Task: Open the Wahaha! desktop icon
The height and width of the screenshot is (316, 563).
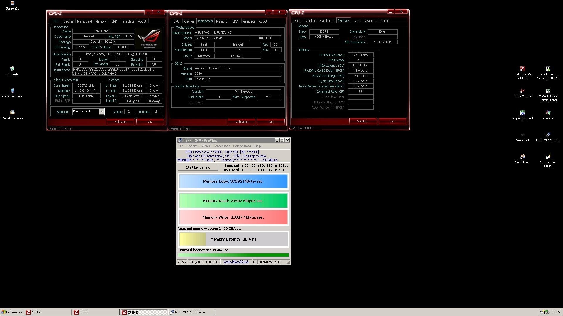Action: coord(523,137)
